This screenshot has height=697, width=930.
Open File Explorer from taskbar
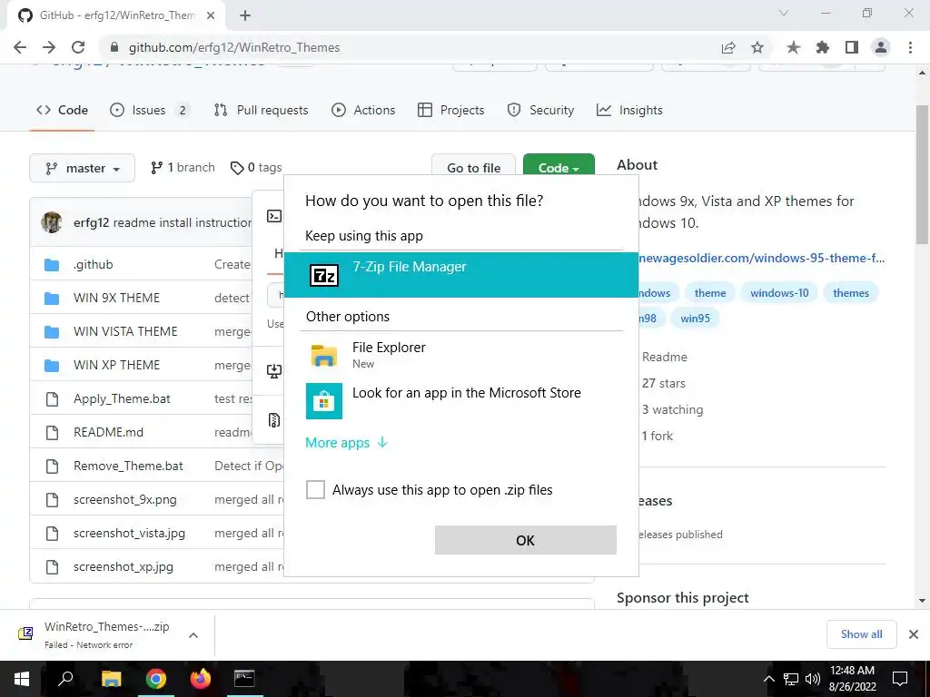(111, 679)
